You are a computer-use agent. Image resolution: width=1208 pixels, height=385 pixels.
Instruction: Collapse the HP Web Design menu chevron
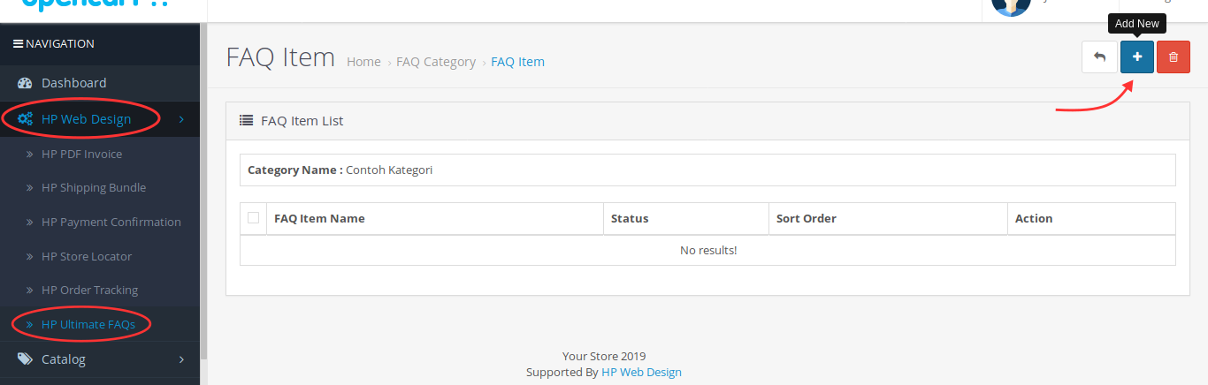coord(181,119)
